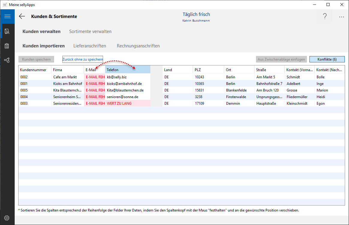Viewport: 349px width, 225px height.
Task: Click Zurück ohne zu speichern link
Action: coord(82,59)
